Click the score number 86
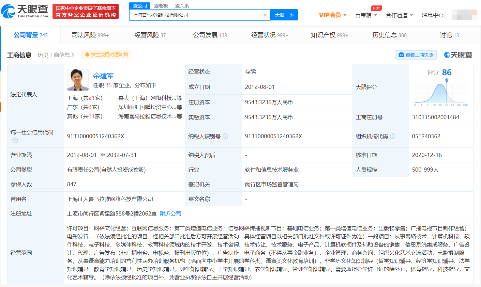The image size is (481, 287). [x=447, y=72]
